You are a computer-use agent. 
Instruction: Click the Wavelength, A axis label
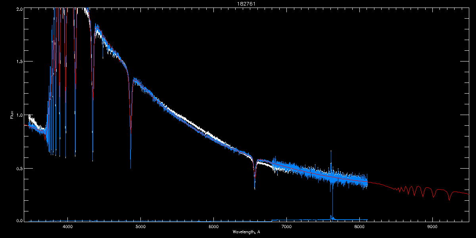(246, 232)
